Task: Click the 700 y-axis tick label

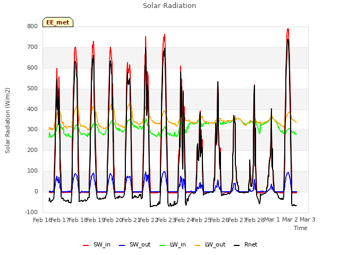Action: click(32, 47)
